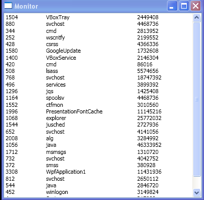
Task: Click process ID 812
Action: (10, 179)
